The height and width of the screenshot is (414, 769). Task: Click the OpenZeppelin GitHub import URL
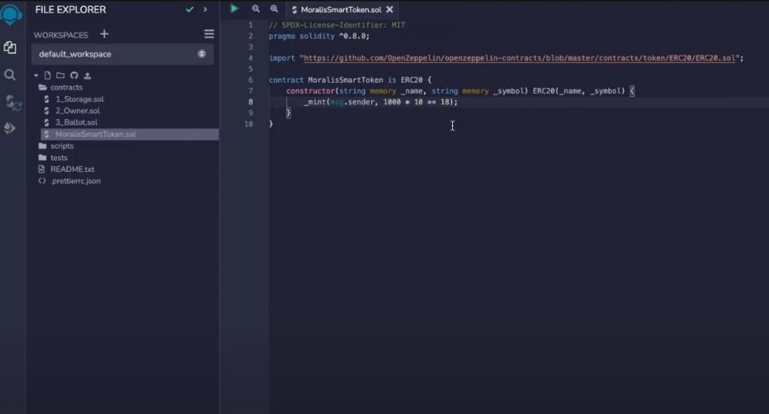tap(520, 58)
